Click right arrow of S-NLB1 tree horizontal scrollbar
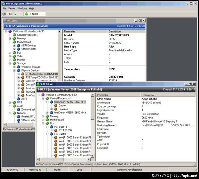 point(89,159)
